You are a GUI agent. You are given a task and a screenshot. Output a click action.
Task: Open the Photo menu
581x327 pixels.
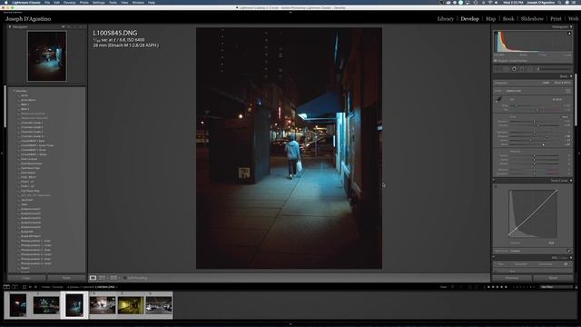(x=84, y=2)
